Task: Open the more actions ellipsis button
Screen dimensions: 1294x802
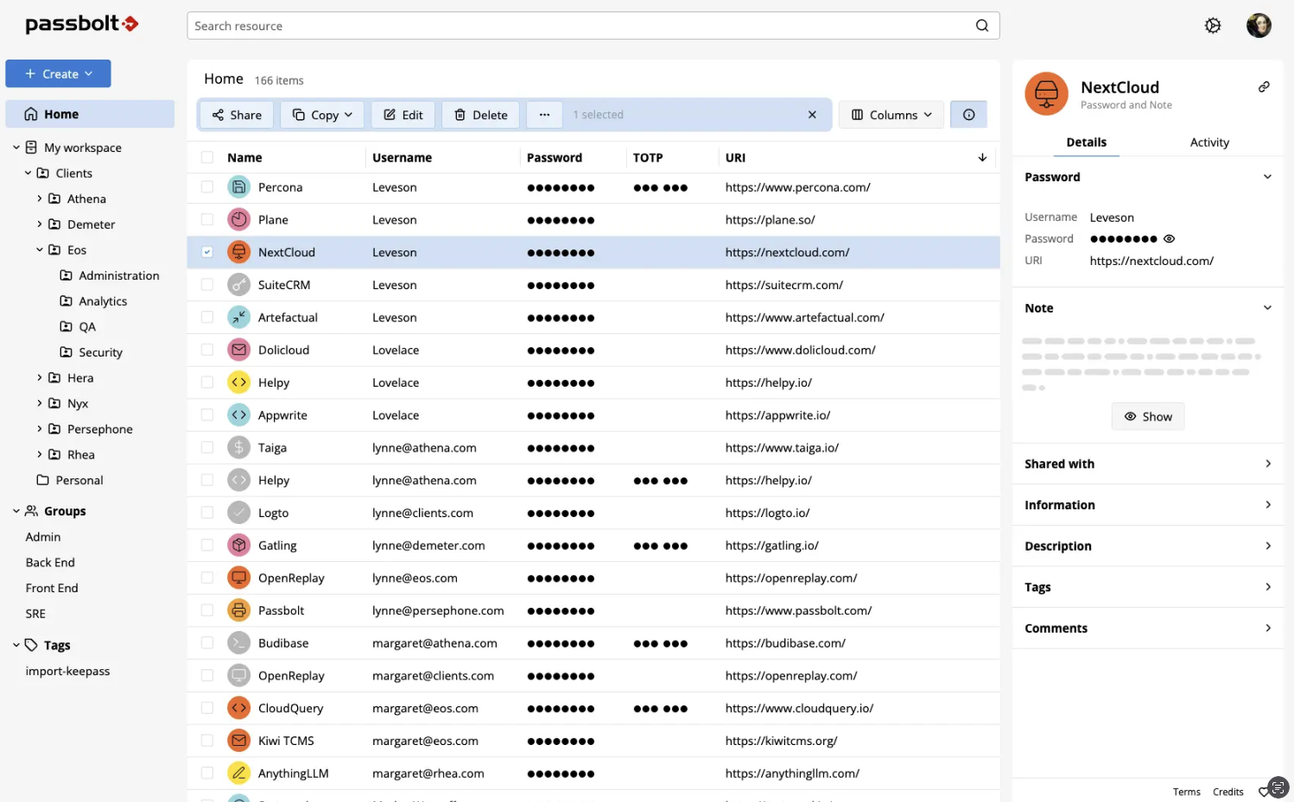Action: [x=544, y=115]
